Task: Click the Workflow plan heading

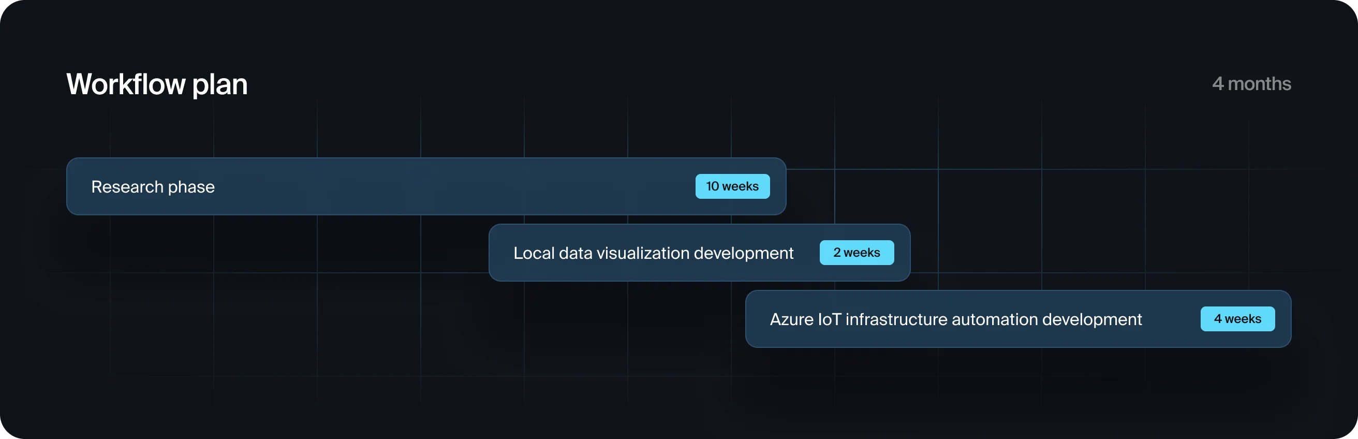Action: click(157, 84)
